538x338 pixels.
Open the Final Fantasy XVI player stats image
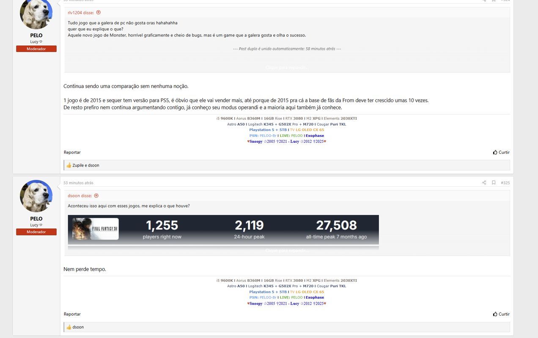(223, 230)
